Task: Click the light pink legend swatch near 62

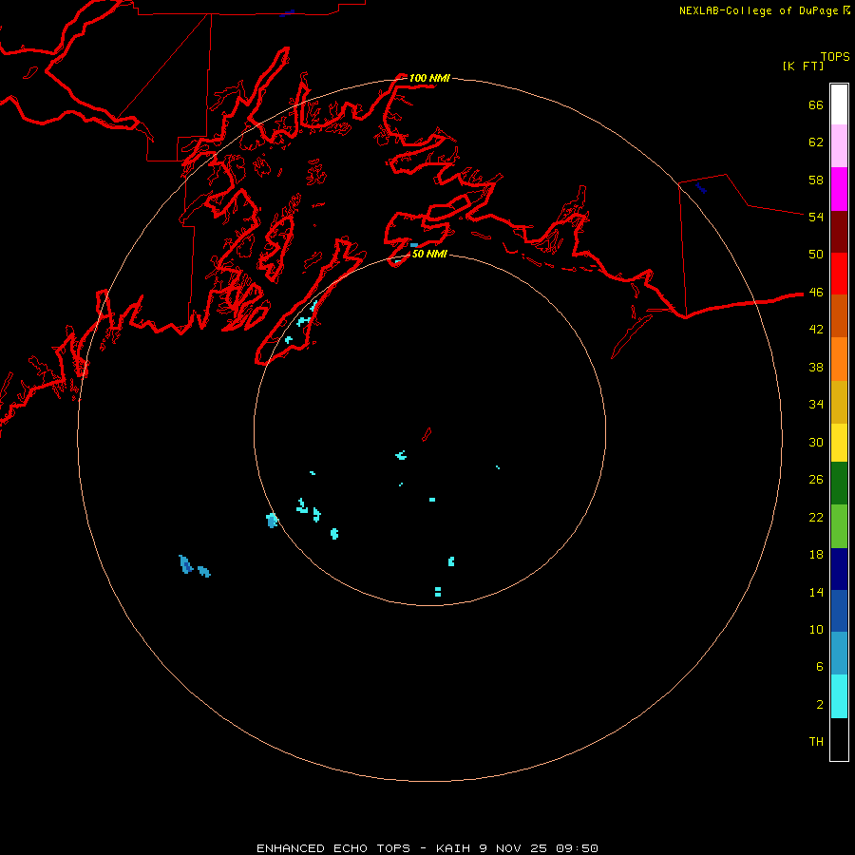Action: pyautogui.click(x=839, y=145)
